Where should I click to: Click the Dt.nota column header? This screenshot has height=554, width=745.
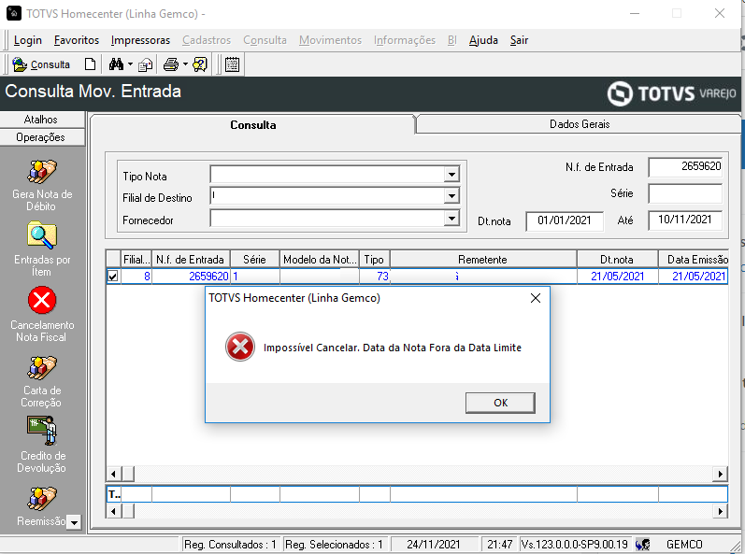[x=617, y=260]
